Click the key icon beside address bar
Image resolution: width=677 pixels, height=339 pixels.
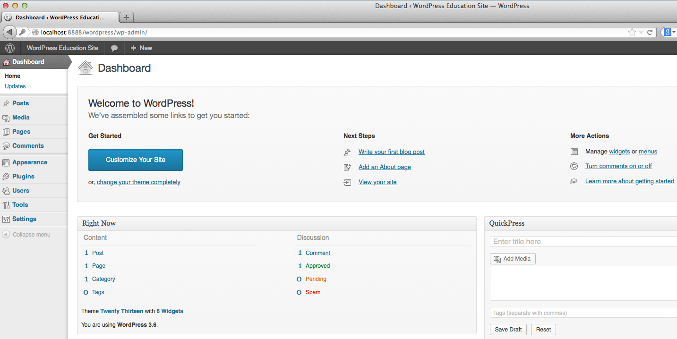click(22, 32)
